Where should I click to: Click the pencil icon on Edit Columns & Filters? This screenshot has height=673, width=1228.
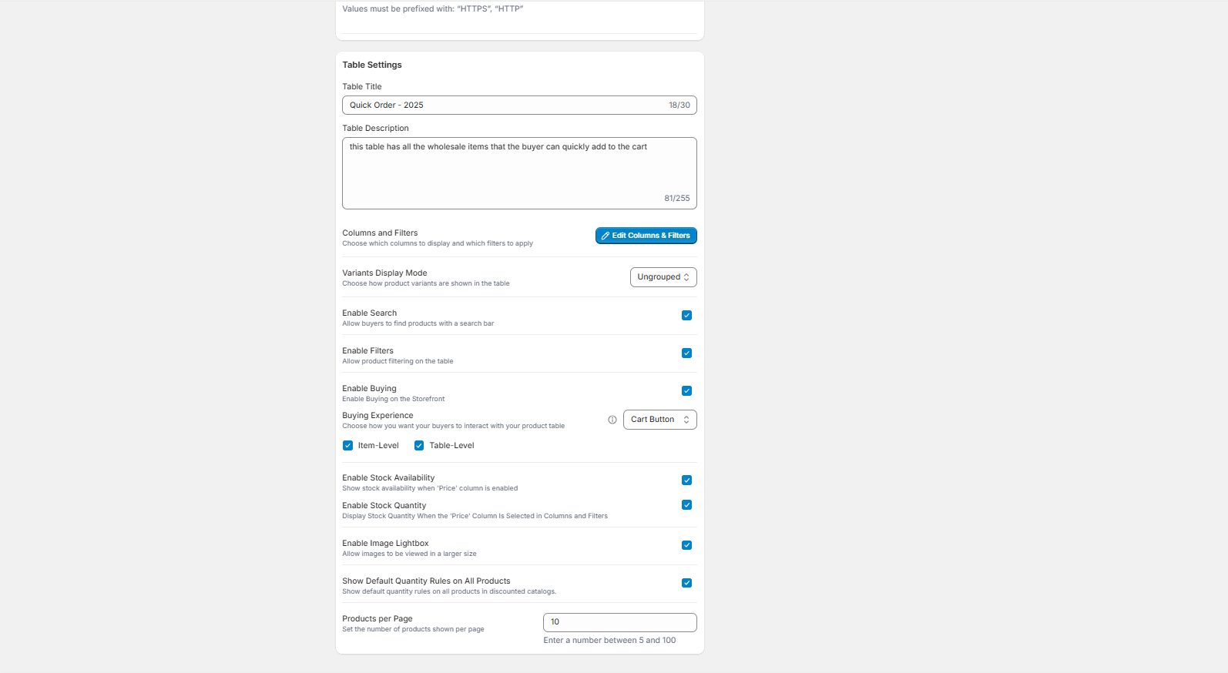pyautogui.click(x=606, y=236)
